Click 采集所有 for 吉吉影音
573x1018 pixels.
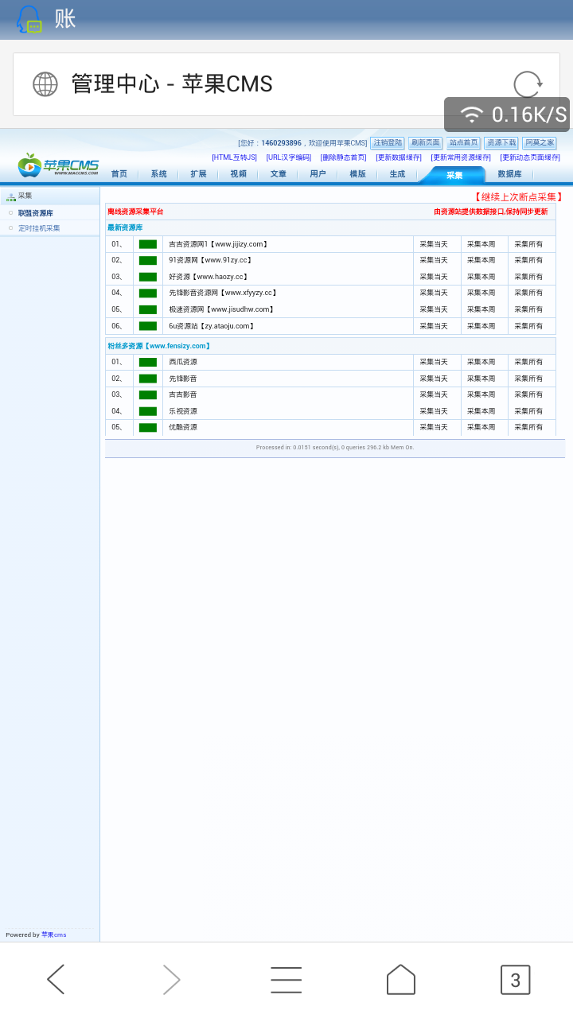[x=528, y=394]
